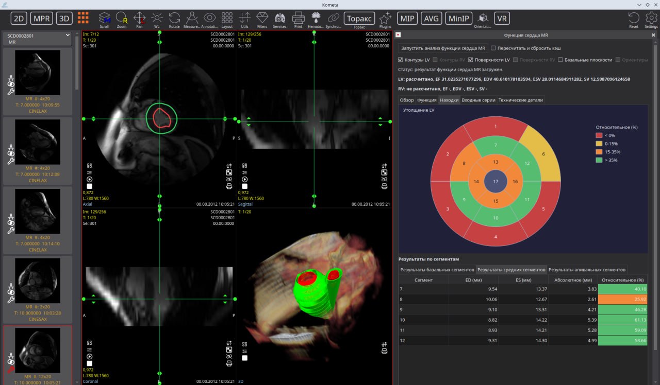660x385 pixels.
Task: Open the Hemato tool
Action: pyautogui.click(x=316, y=19)
